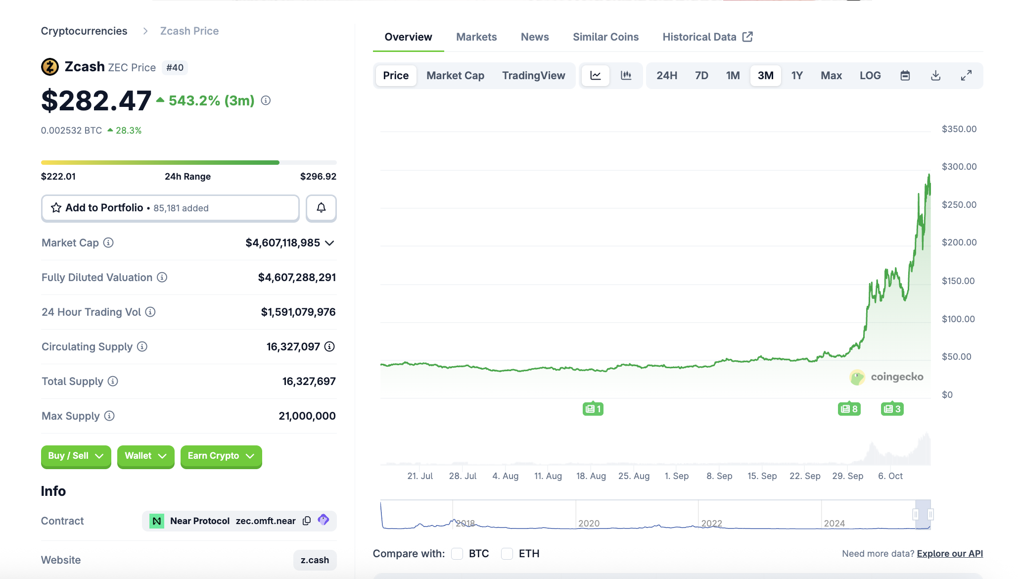Enable the BTC compare checkbox
The height and width of the screenshot is (579, 1020).
457,553
